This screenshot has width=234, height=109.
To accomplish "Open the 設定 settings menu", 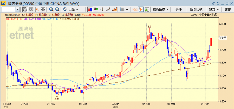I will 214,9.
